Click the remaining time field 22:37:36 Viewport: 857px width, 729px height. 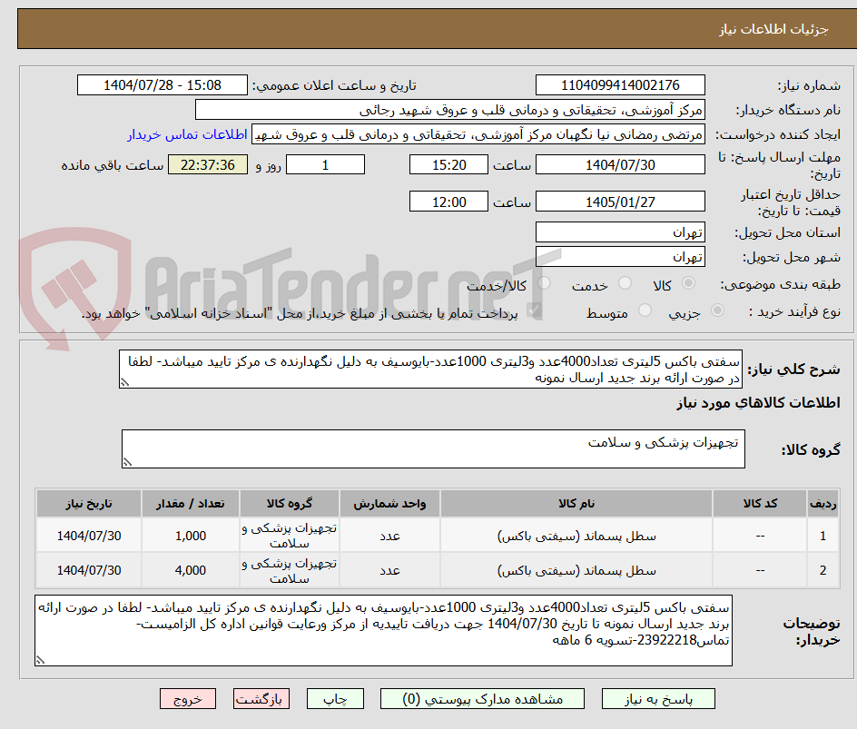[x=207, y=165]
